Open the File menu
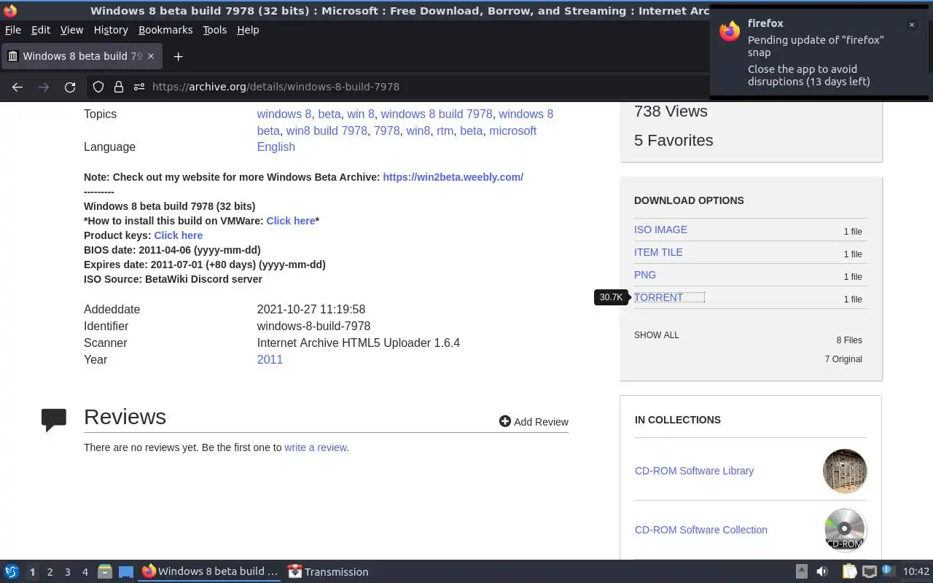Screen dimensions: 933x583 click(13, 30)
